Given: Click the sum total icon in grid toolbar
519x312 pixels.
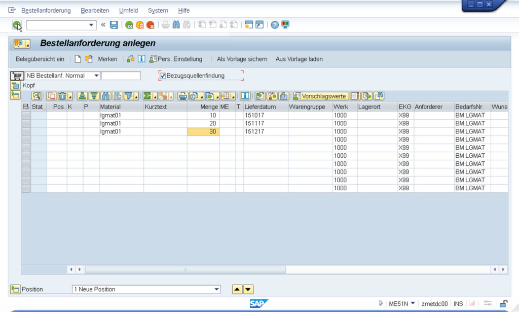Looking at the screenshot, I should point(147,96).
